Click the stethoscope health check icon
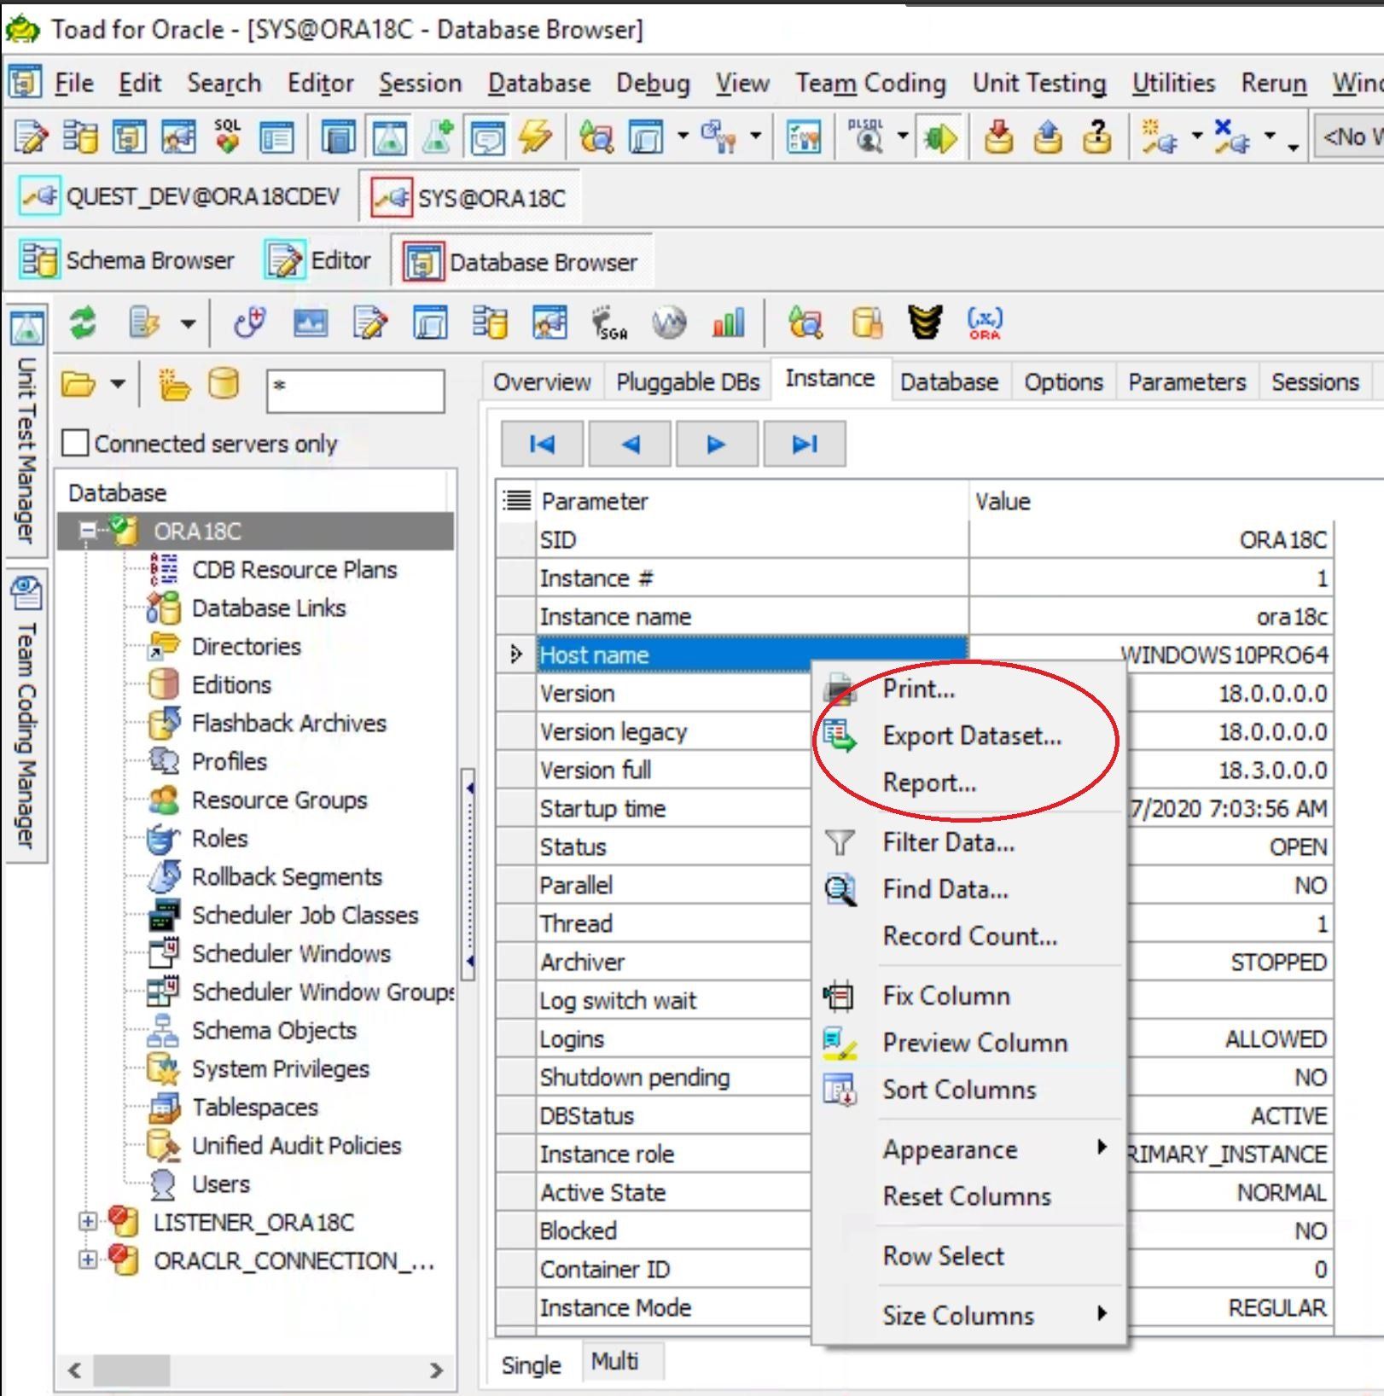The image size is (1384, 1396). [250, 323]
